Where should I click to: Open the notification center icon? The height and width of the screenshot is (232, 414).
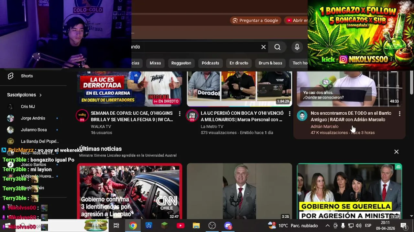click(x=403, y=226)
